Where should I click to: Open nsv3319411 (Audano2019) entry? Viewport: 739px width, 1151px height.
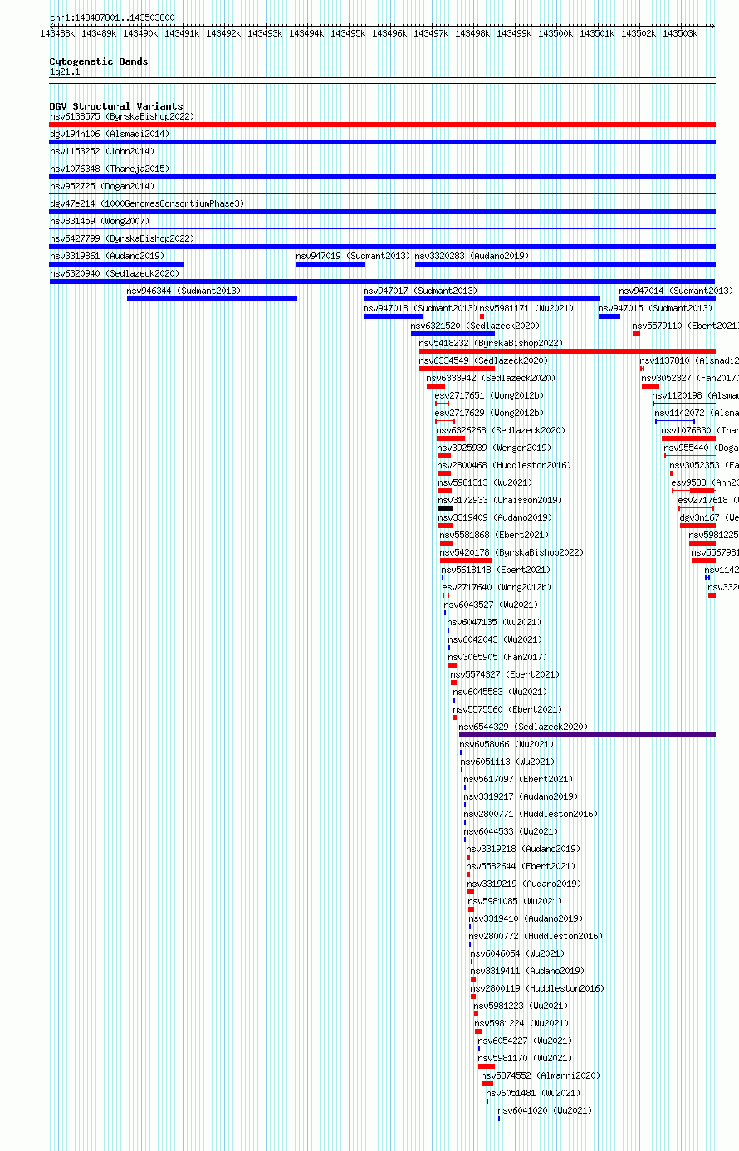click(x=528, y=971)
